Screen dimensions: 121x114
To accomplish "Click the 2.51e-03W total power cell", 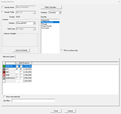I will pos(28,81).
